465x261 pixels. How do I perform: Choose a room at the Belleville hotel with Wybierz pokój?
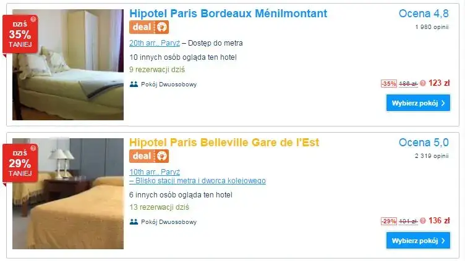[x=418, y=241]
